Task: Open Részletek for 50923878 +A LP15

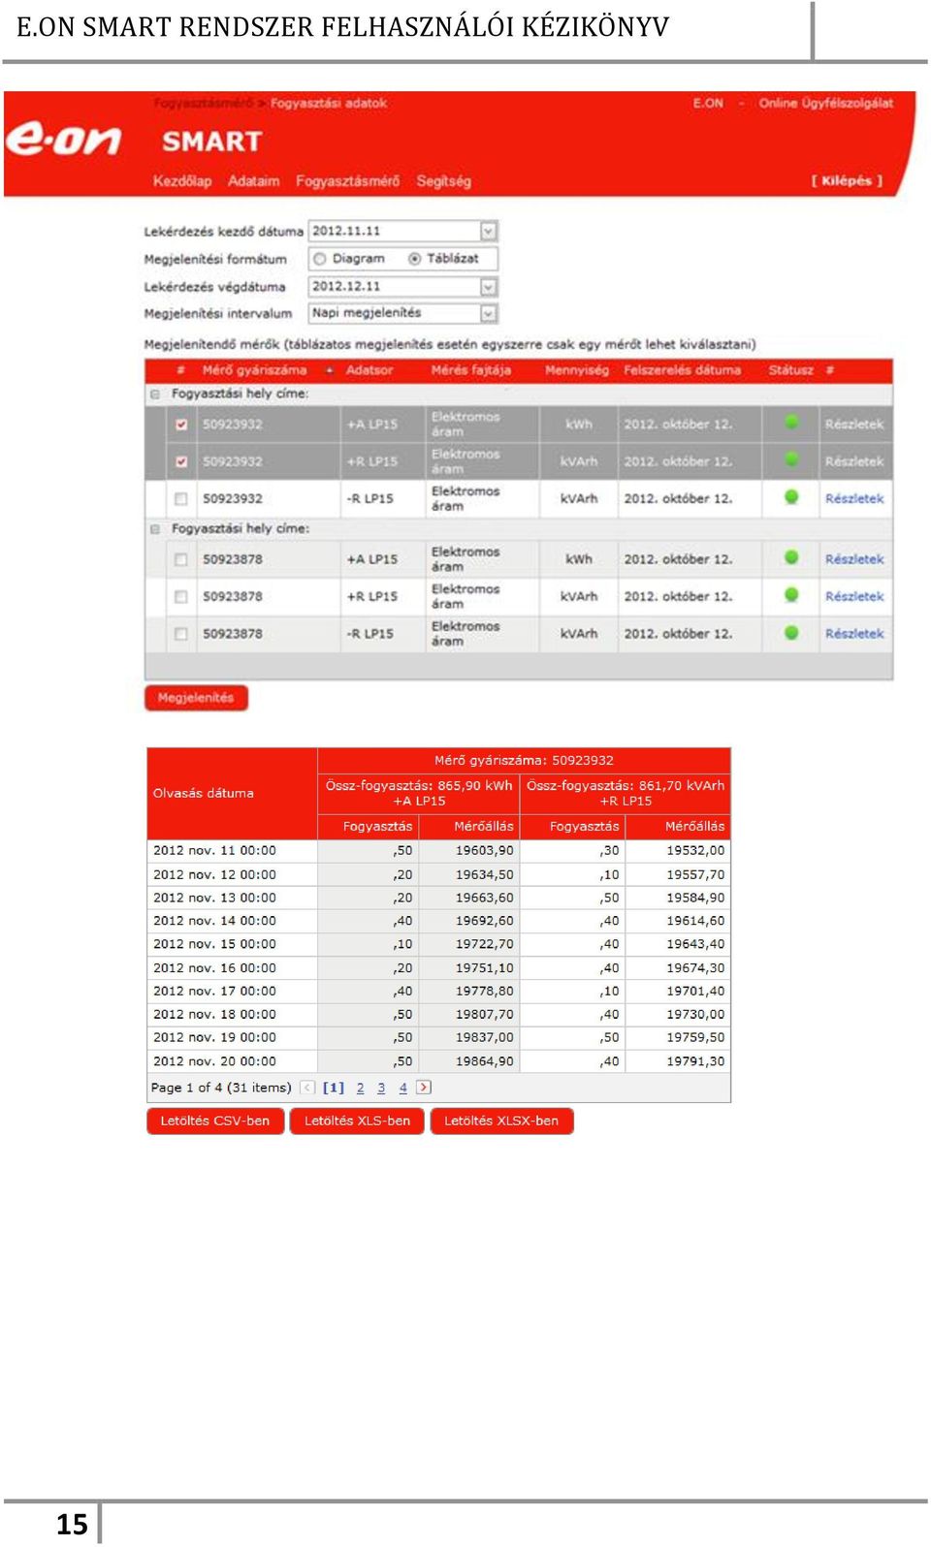Action: (x=854, y=559)
